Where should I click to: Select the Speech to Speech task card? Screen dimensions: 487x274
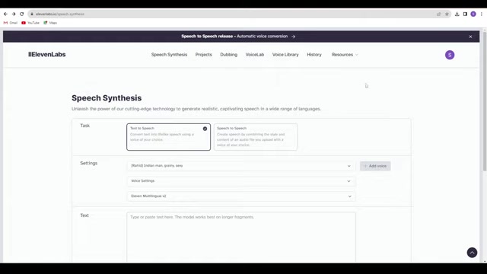pos(256,137)
